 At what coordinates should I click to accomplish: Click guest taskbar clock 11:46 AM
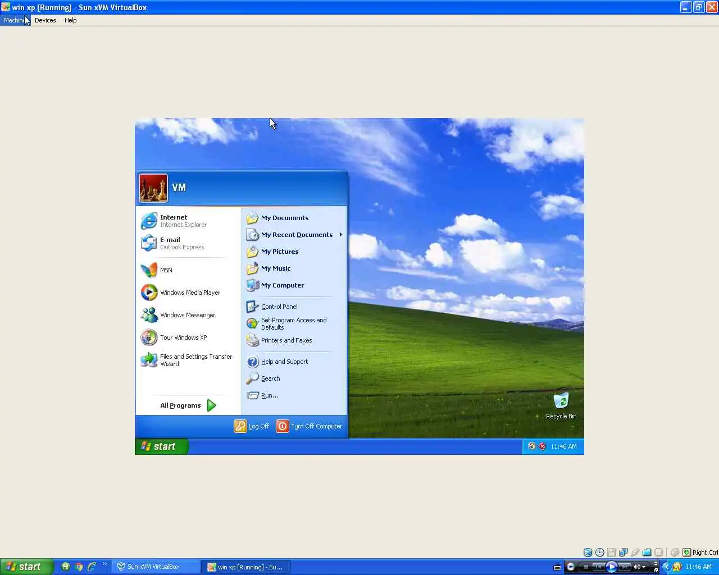(563, 446)
